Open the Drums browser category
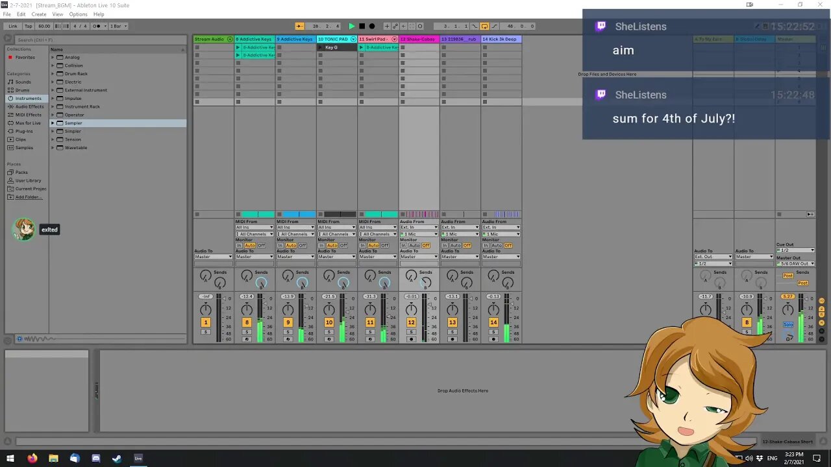Viewport: 831px width, 467px height. pyautogui.click(x=23, y=90)
